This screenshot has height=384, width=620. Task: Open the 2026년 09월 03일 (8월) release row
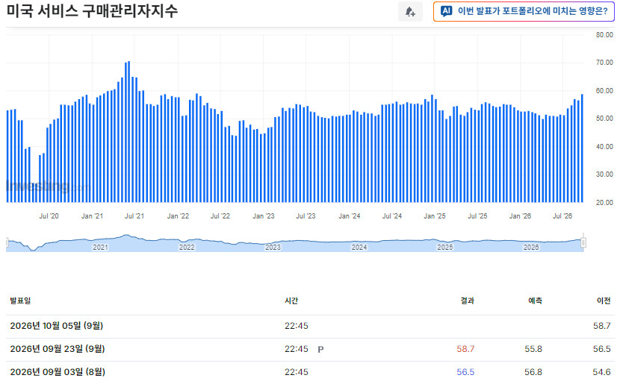pos(310,372)
